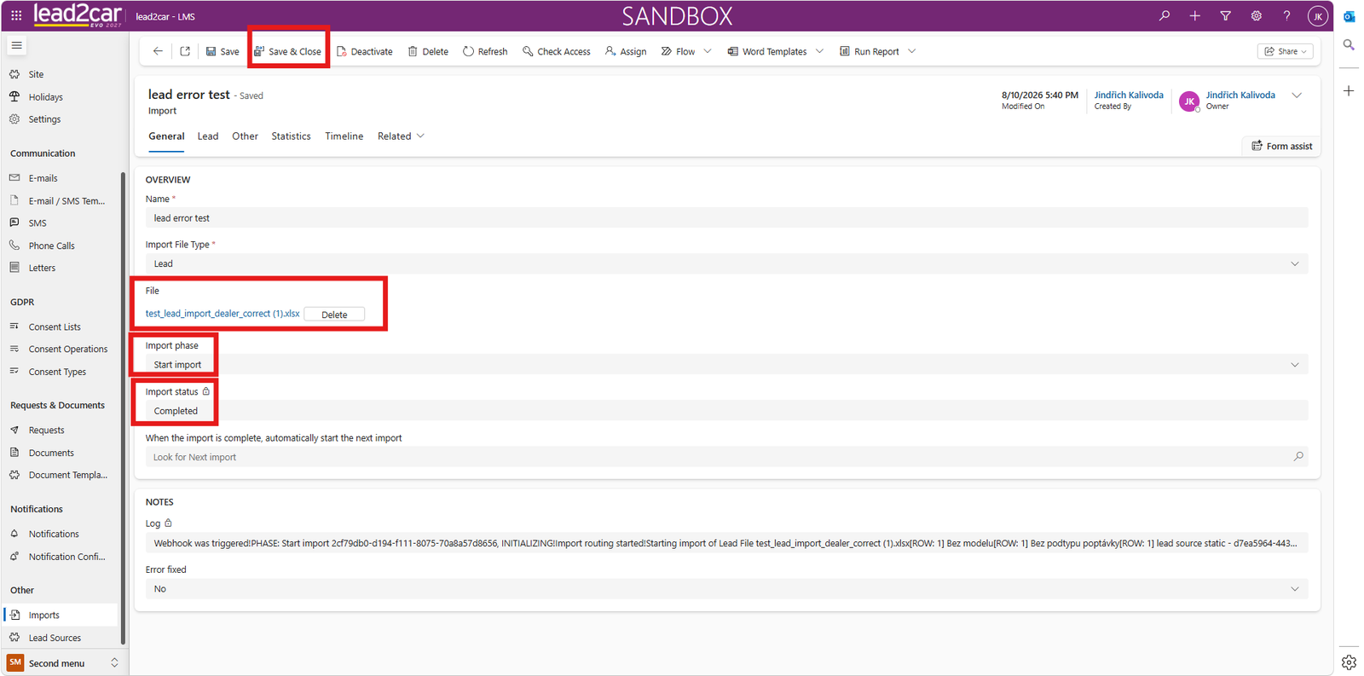Click the Look for Next import field

tap(726, 457)
